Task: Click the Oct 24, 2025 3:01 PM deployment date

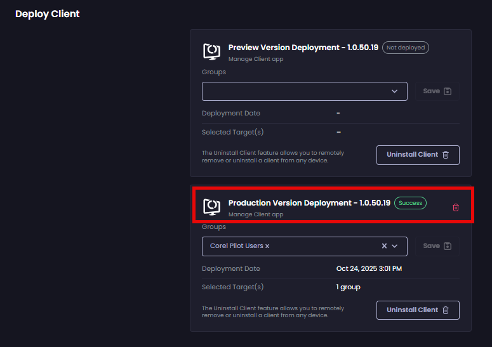Action: pos(369,268)
